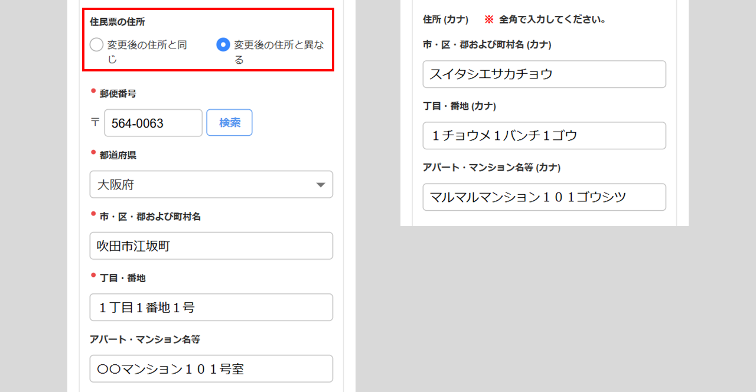The image size is (756, 392).
Task: Select the マルマルマンション１０１ゴウシツ kana field
Action: click(544, 197)
